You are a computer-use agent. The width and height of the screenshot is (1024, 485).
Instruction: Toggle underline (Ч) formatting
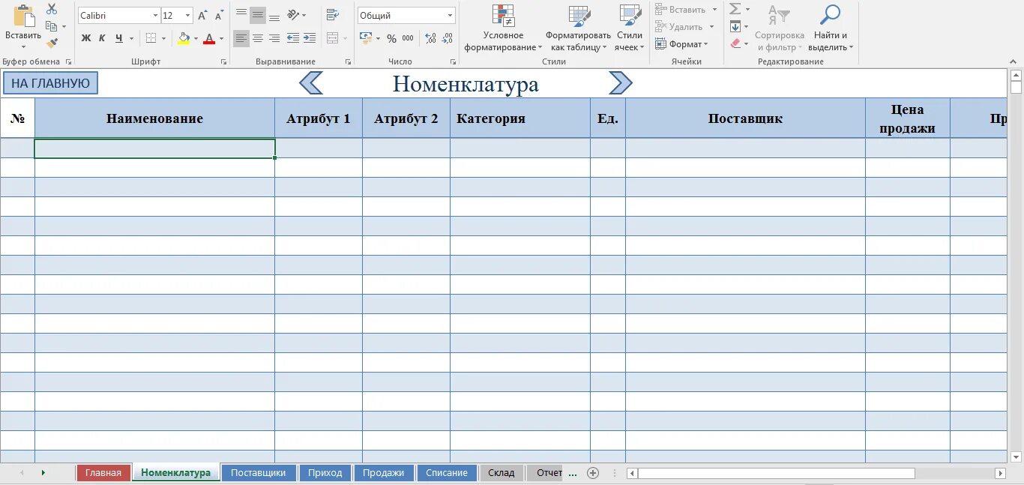(x=118, y=38)
